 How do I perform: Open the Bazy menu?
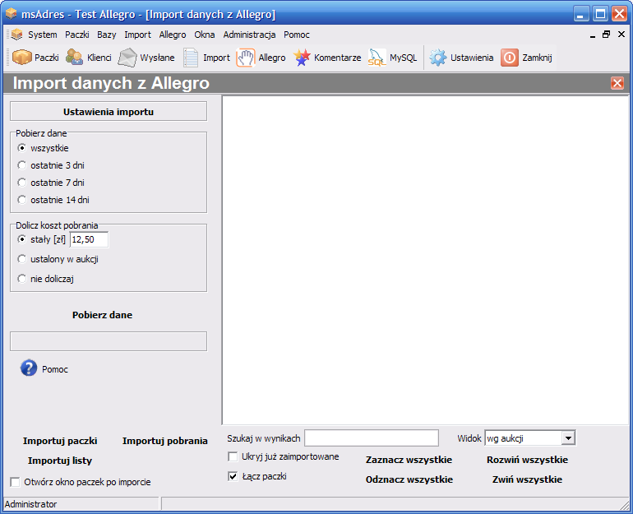pyautogui.click(x=107, y=35)
